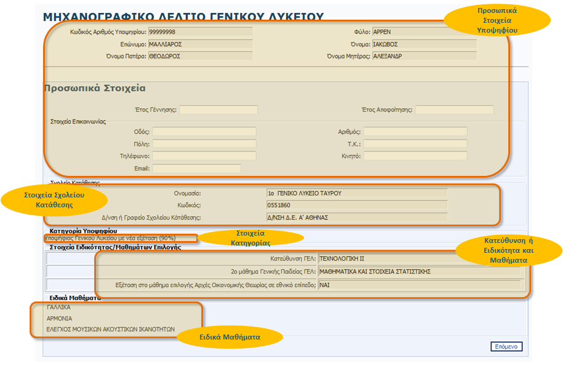Click the Όνομα Μητέρας field with ΑΛΕΞΑΝΔΡ

pyautogui.click(x=424, y=56)
